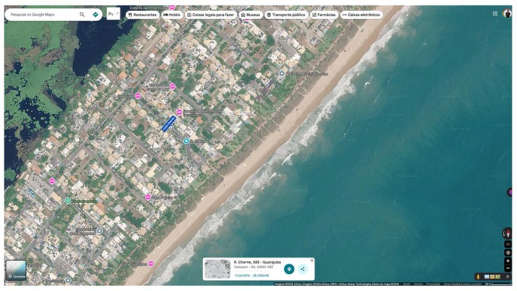Open the Enviar feedback sobre o produto link
This screenshot has width=517, height=291.
(462, 284)
